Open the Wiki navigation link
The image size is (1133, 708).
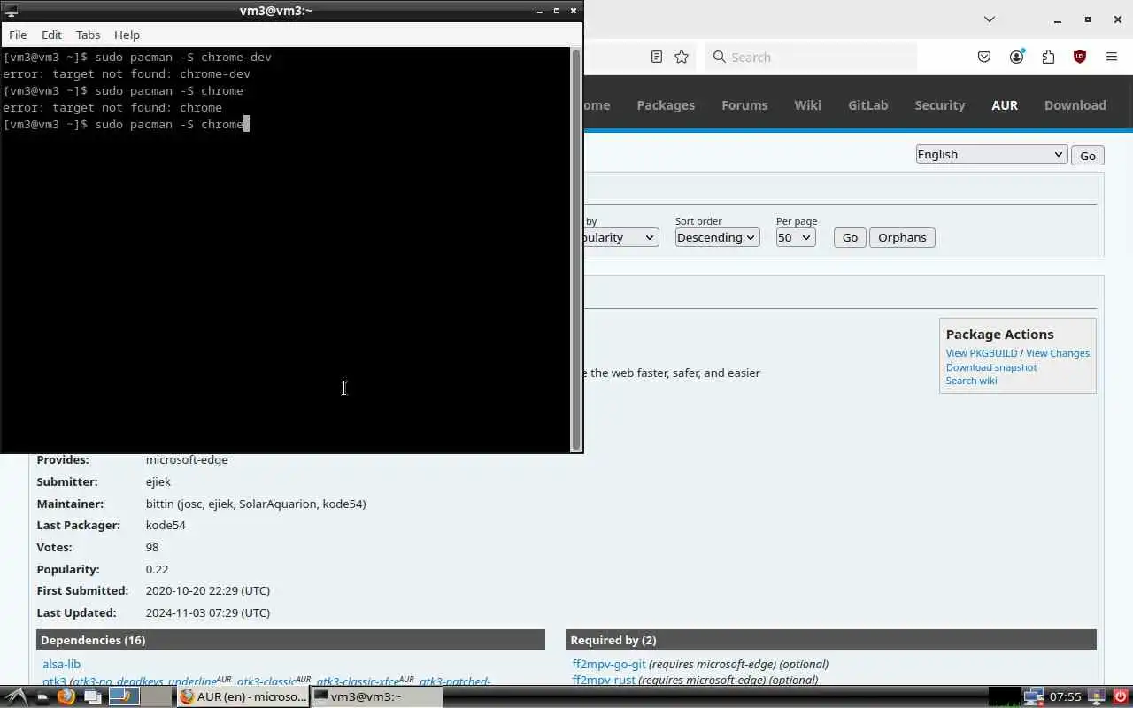pos(807,104)
